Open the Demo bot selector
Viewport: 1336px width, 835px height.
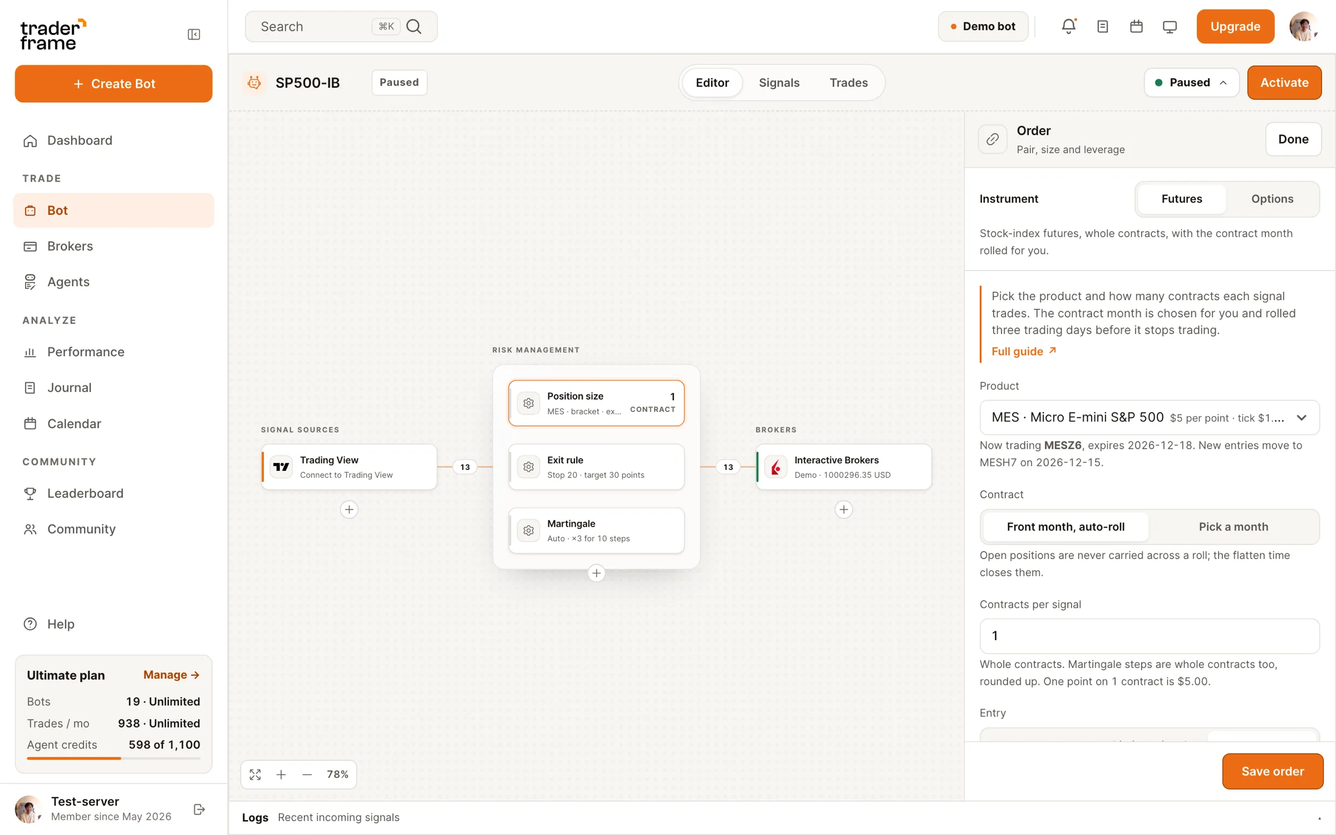[983, 26]
